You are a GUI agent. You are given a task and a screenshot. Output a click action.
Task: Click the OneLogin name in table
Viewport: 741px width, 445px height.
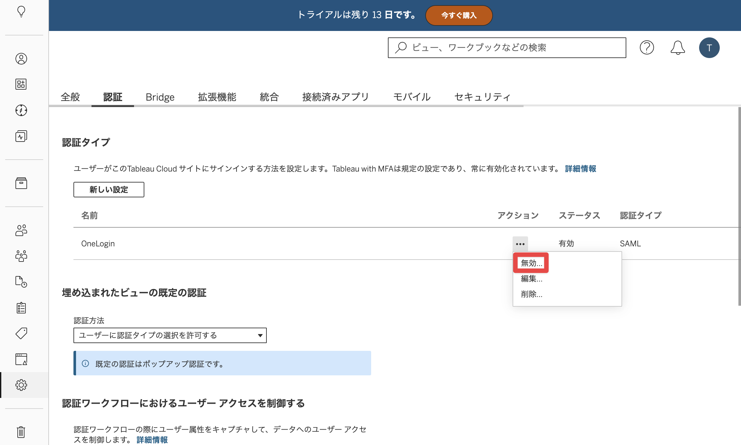coord(98,244)
